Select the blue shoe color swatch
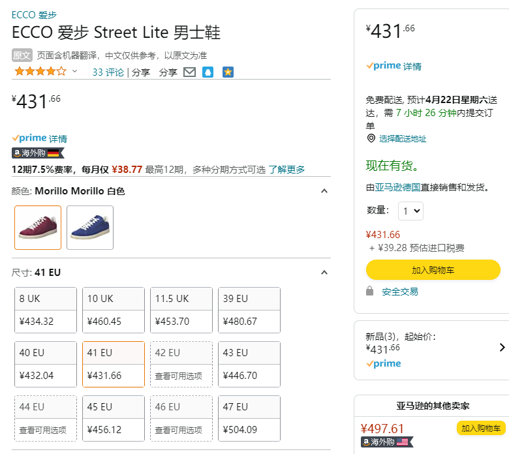The image size is (509, 454). coord(90,228)
